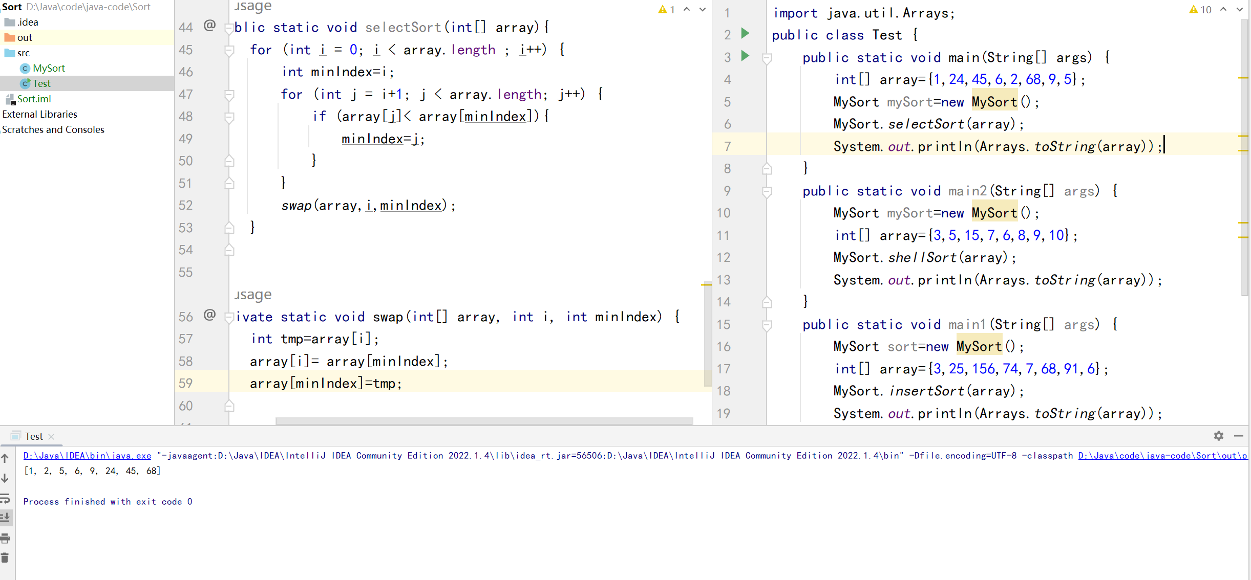The image size is (1251, 580).
Task: Collapse main2 method fold at line 9
Action: [x=767, y=191]
